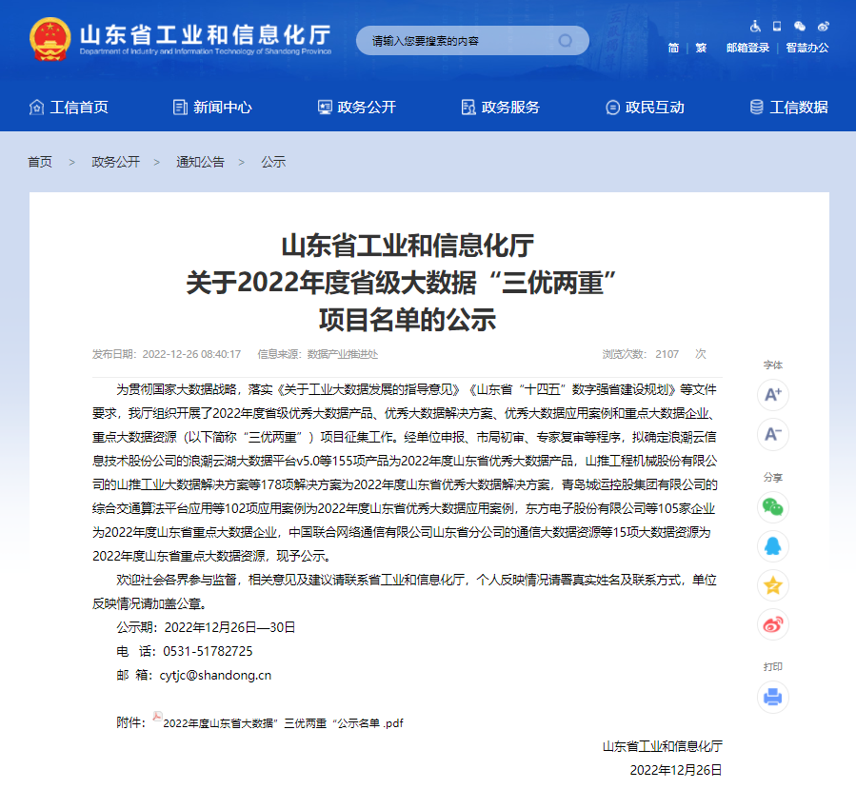Click the WeChat icon in header
Screen dimensions: 856x809
[800, 26]
